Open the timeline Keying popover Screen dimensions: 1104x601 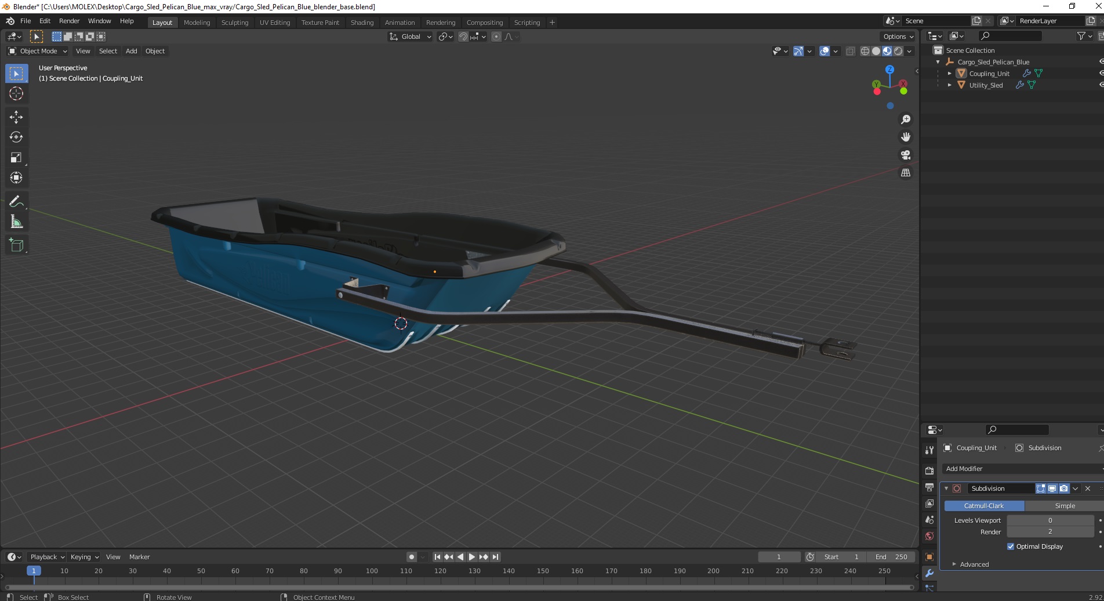tap(85, 557)
